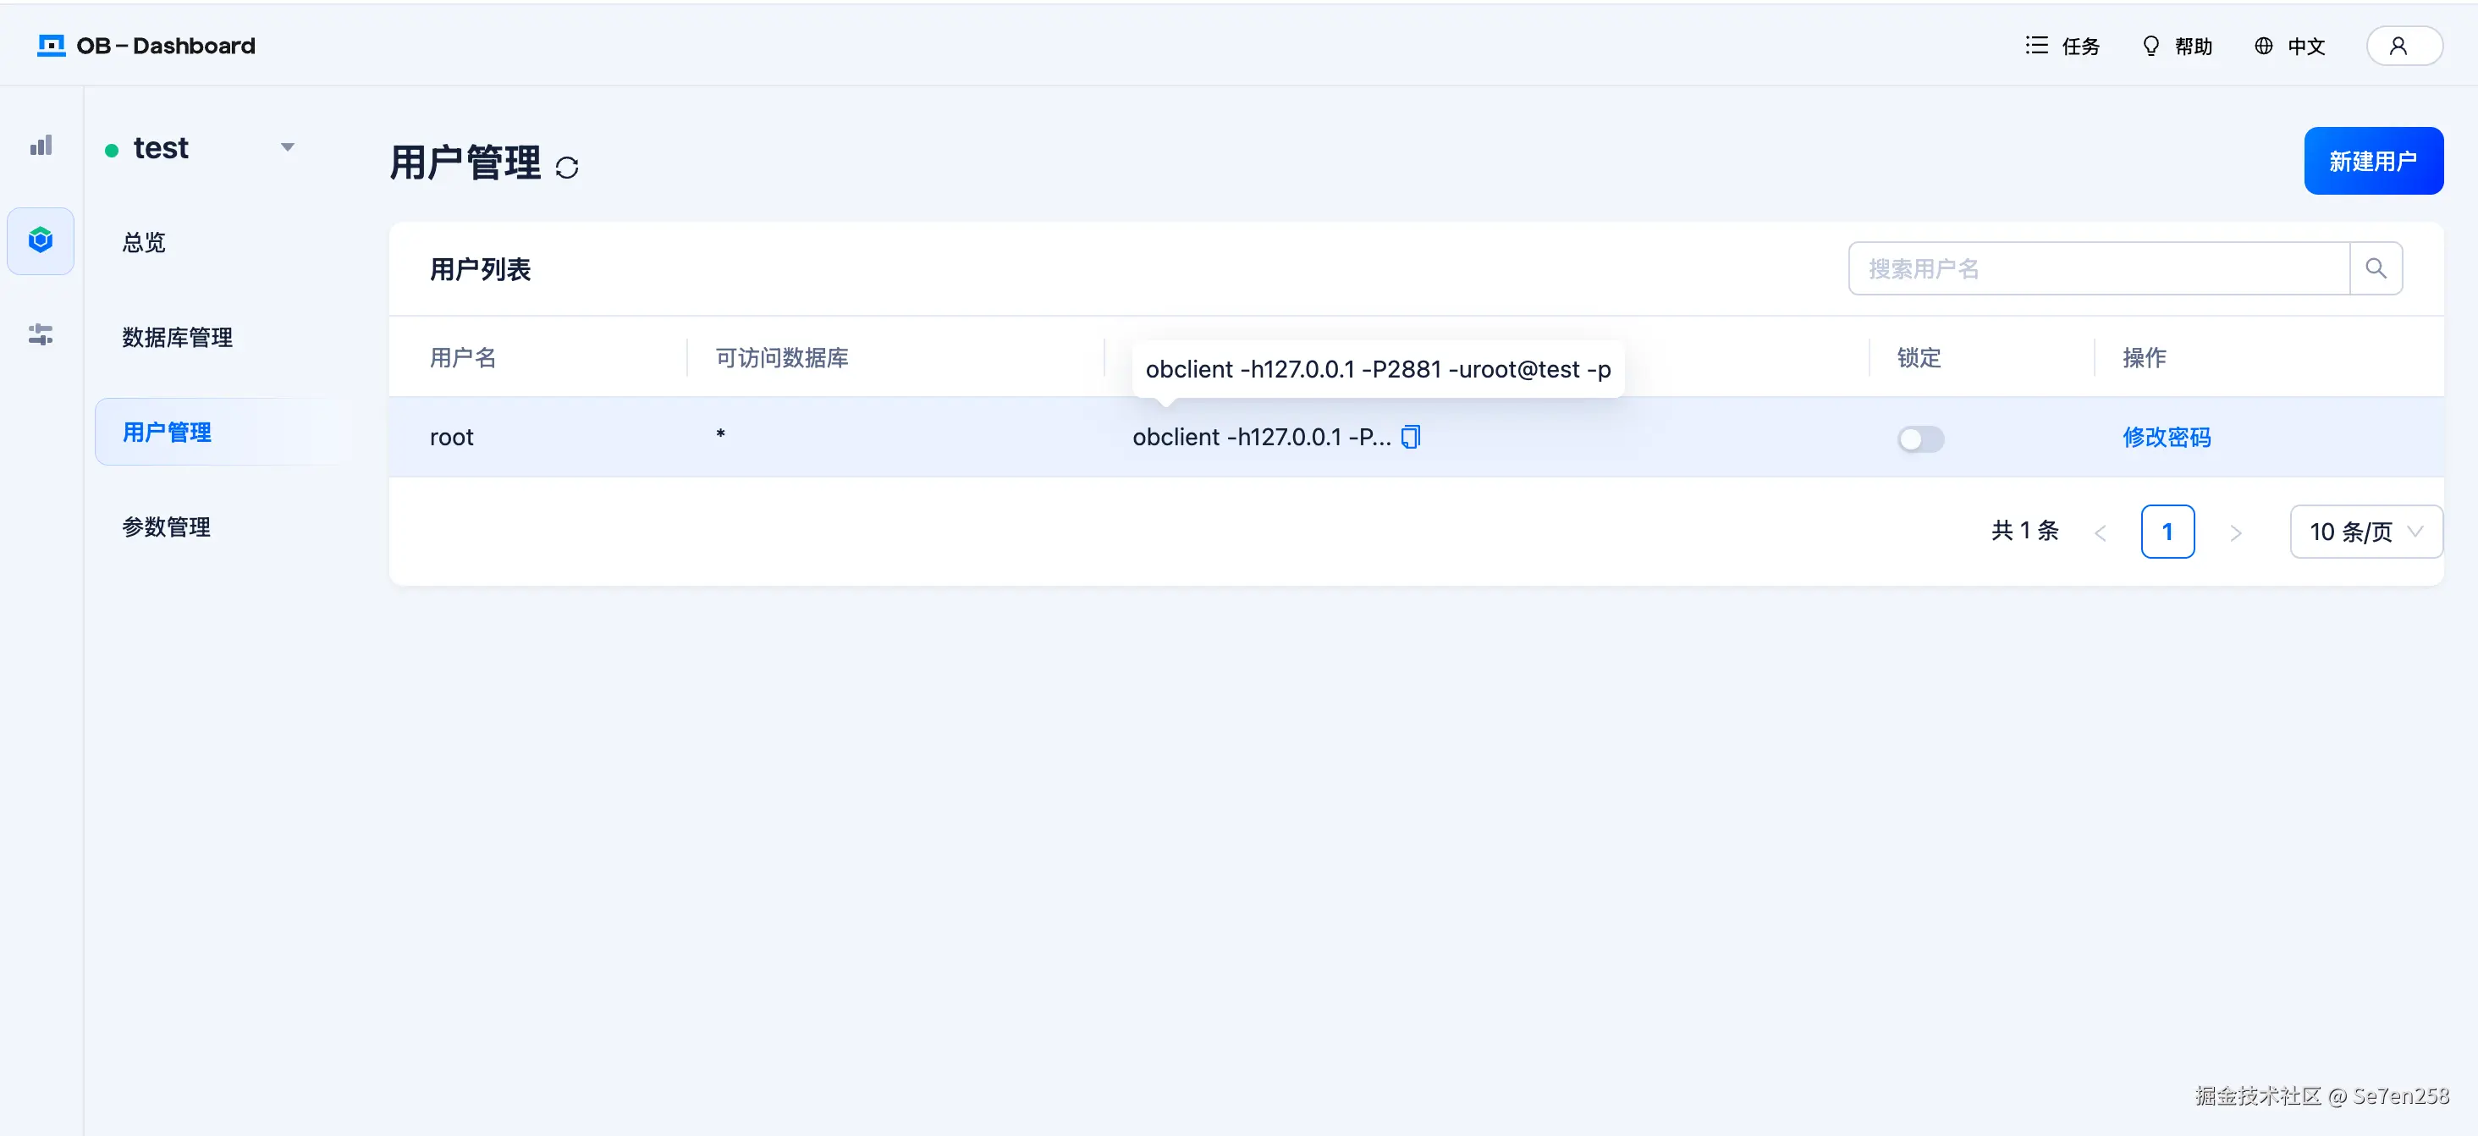Viewport: 2478px width, 1136px height.
Task: Toggle the lock switch for root
Action: tap(1919, 438)
